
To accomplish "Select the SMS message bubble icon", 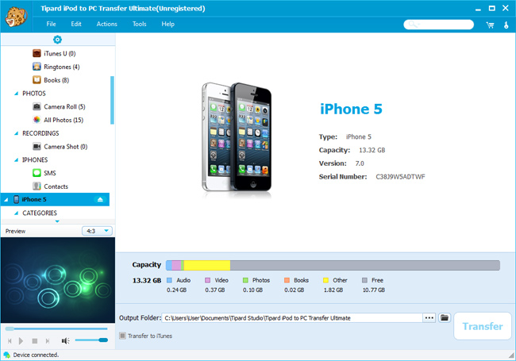I will pos(37,173).
